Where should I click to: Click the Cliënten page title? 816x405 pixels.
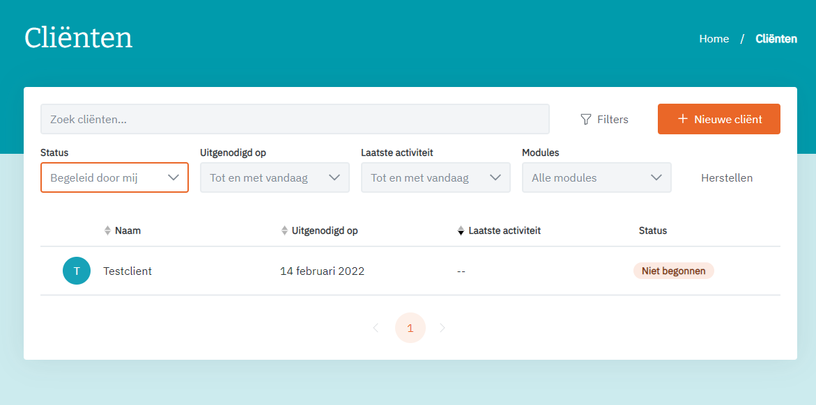coord(79,38)
